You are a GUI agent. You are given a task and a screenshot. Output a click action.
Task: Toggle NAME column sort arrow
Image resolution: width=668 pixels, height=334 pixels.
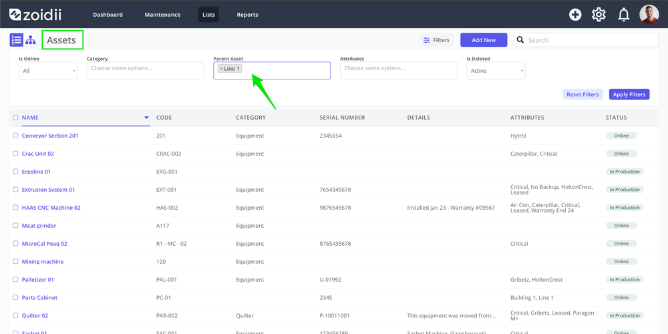(x=146, y=118)
